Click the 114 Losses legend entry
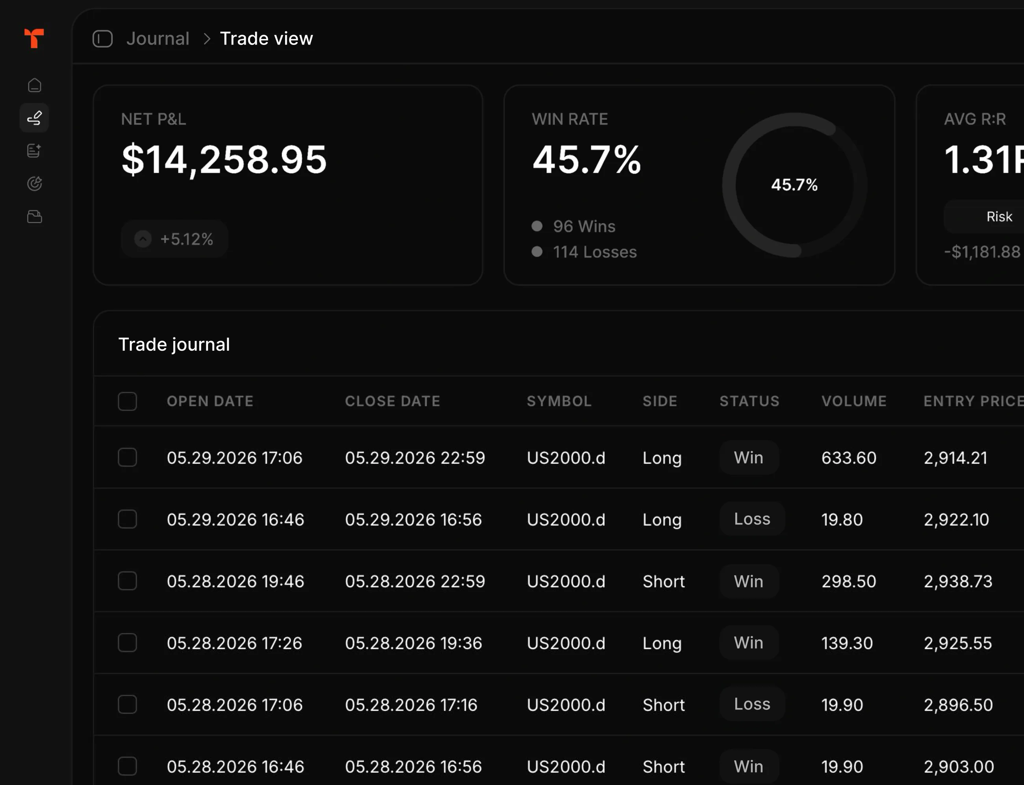This screenshot has height=785, width=1024. tap(584, 252)
